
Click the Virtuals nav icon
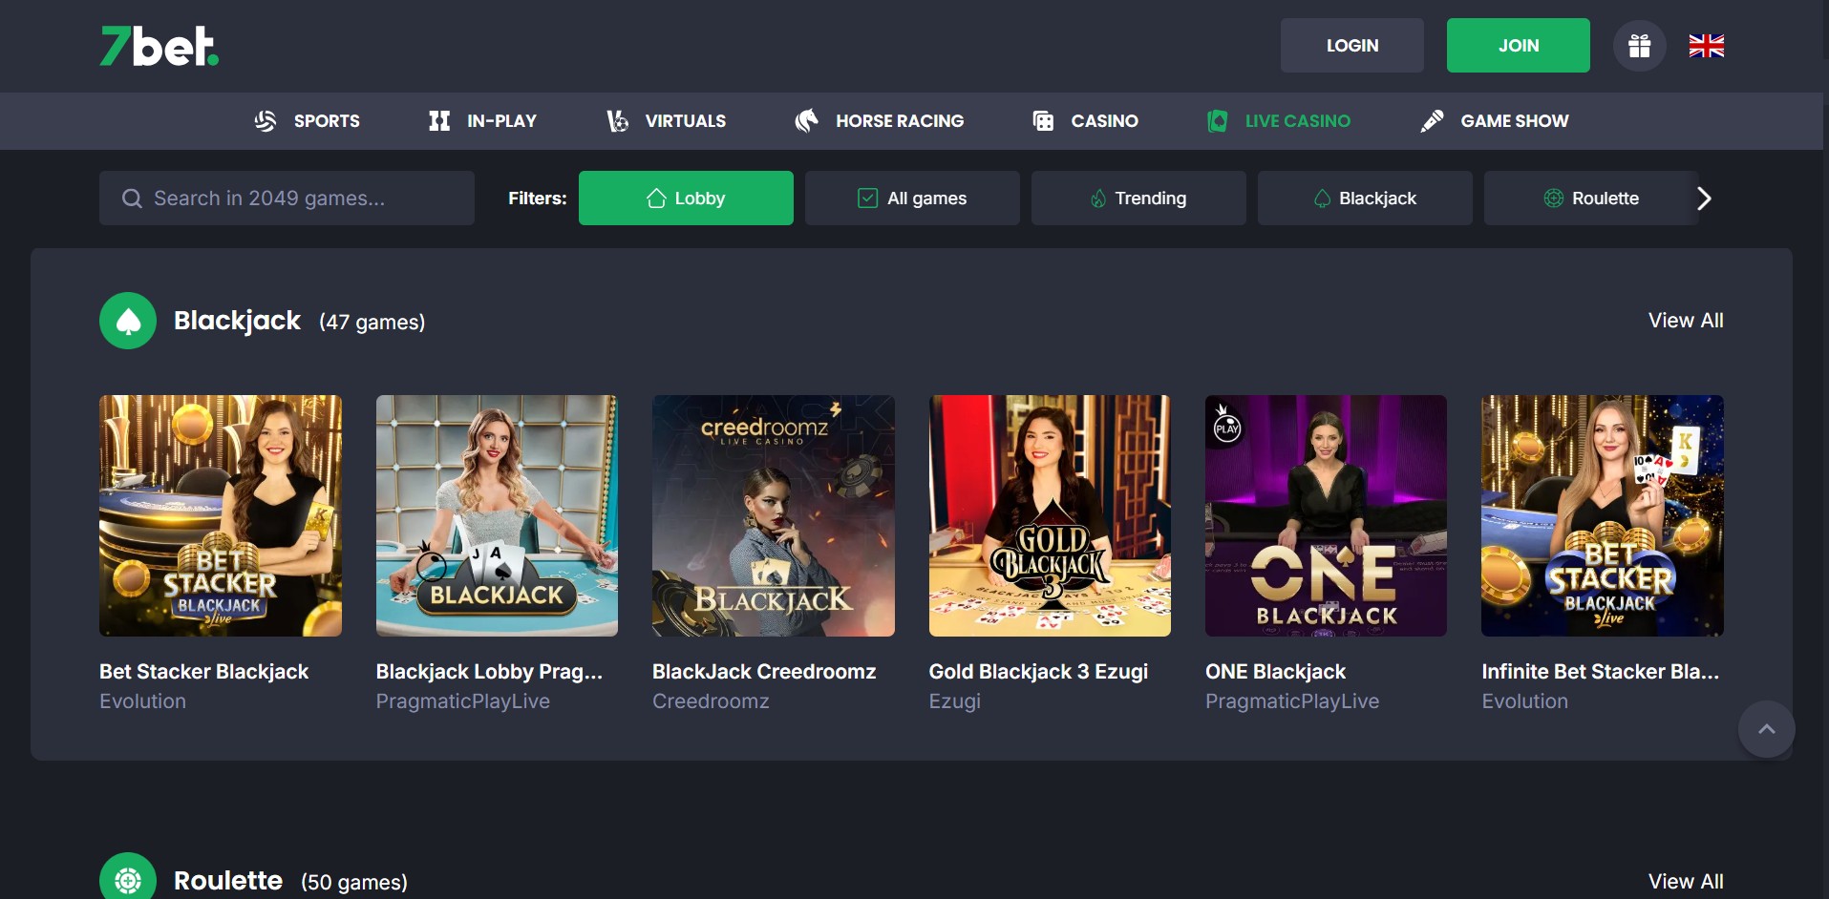tap(618, 121)
